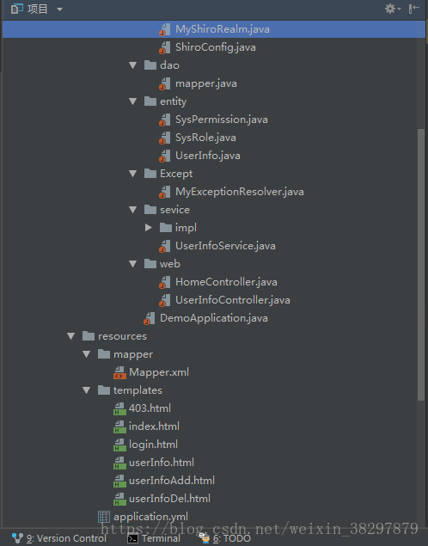Collapse the sevice folder

click(x=132, y=210)
